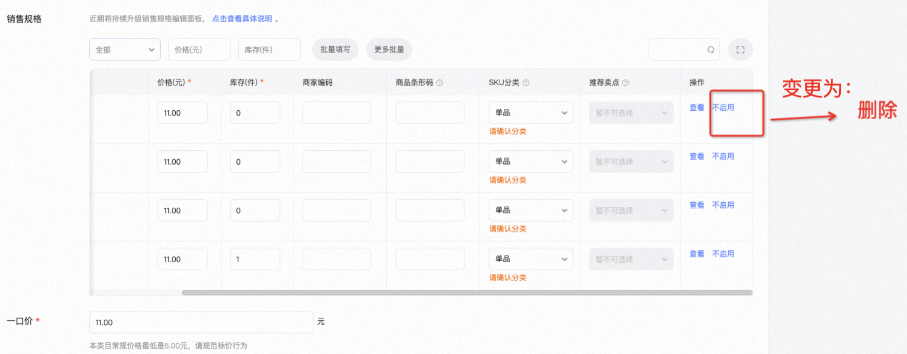This screenshot has width=907, height=354.
Task: Click second row 商品条形码 field
Action: coord(430,161)
